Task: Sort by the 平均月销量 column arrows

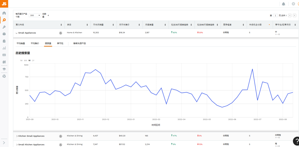Action: [113, 25]
